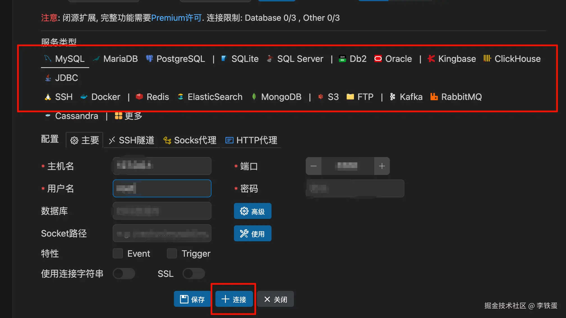Enable the SSL toggle
This screenshot has height=318, width=566.
(x=194, y=273)
